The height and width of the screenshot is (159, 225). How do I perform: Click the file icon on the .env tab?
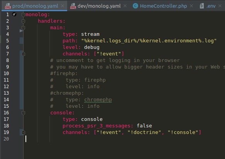tap(202, 6)
